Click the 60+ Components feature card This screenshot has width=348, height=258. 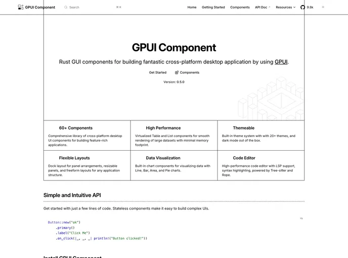coord(87,136)
